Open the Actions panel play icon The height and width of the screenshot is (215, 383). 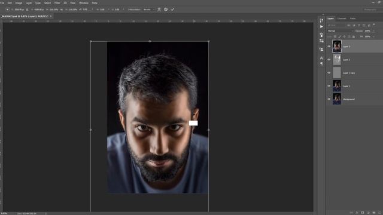point(321,26)
